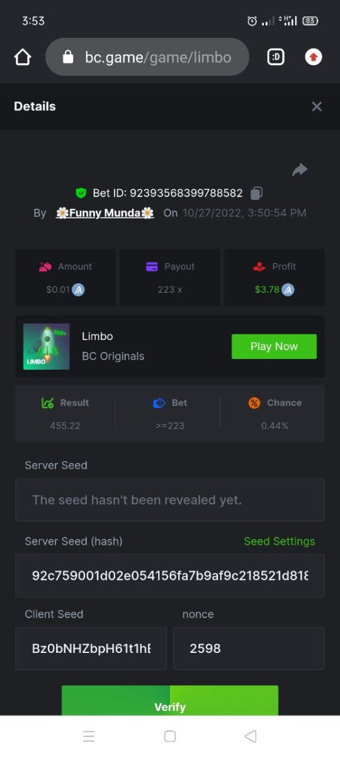Screen dimensions: 340x757
Task: Tap the nonce field showing 2598
Action: [x=249, y=648]
